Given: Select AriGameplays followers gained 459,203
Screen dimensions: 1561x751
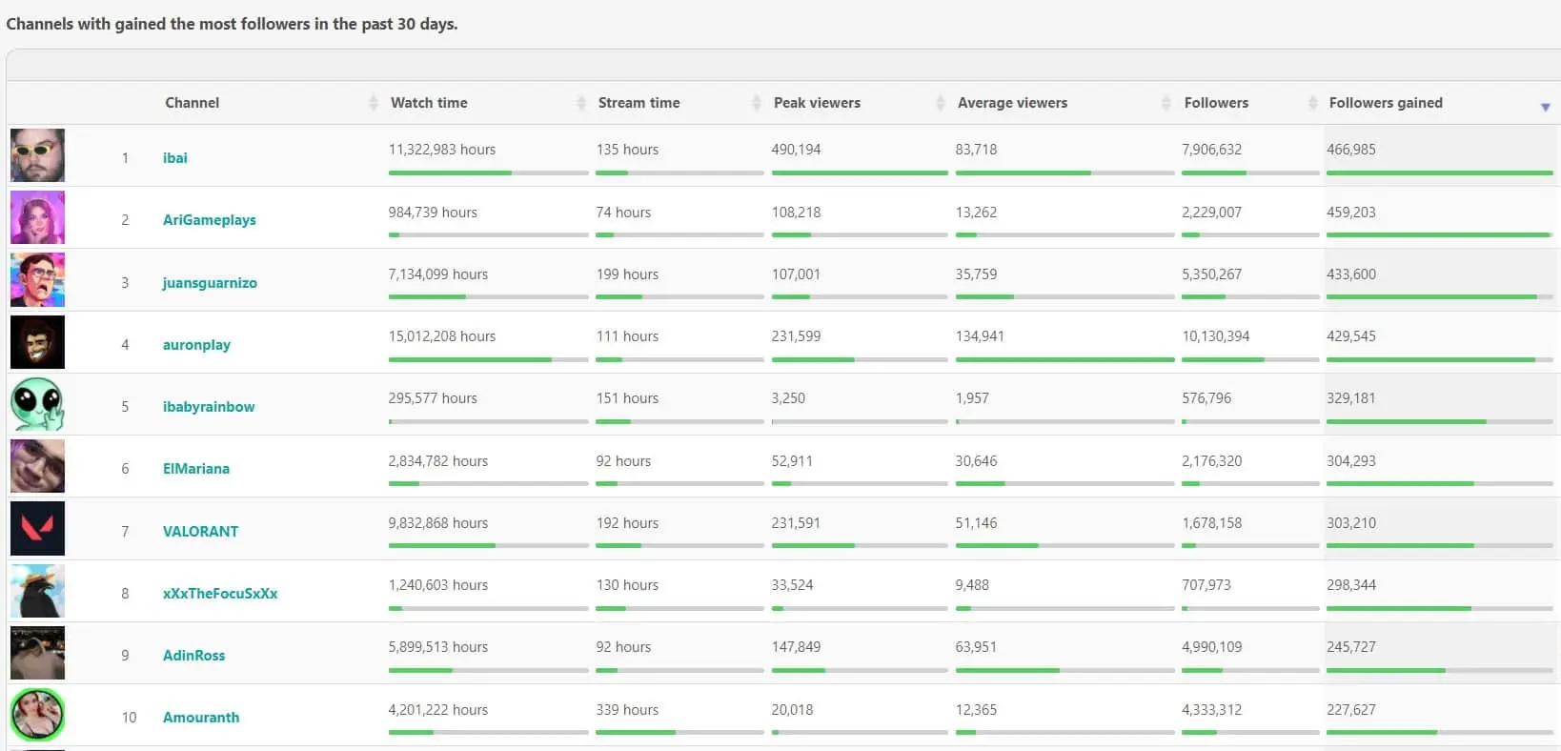Looking at the screenshot, I should (x=1351, y=213).
